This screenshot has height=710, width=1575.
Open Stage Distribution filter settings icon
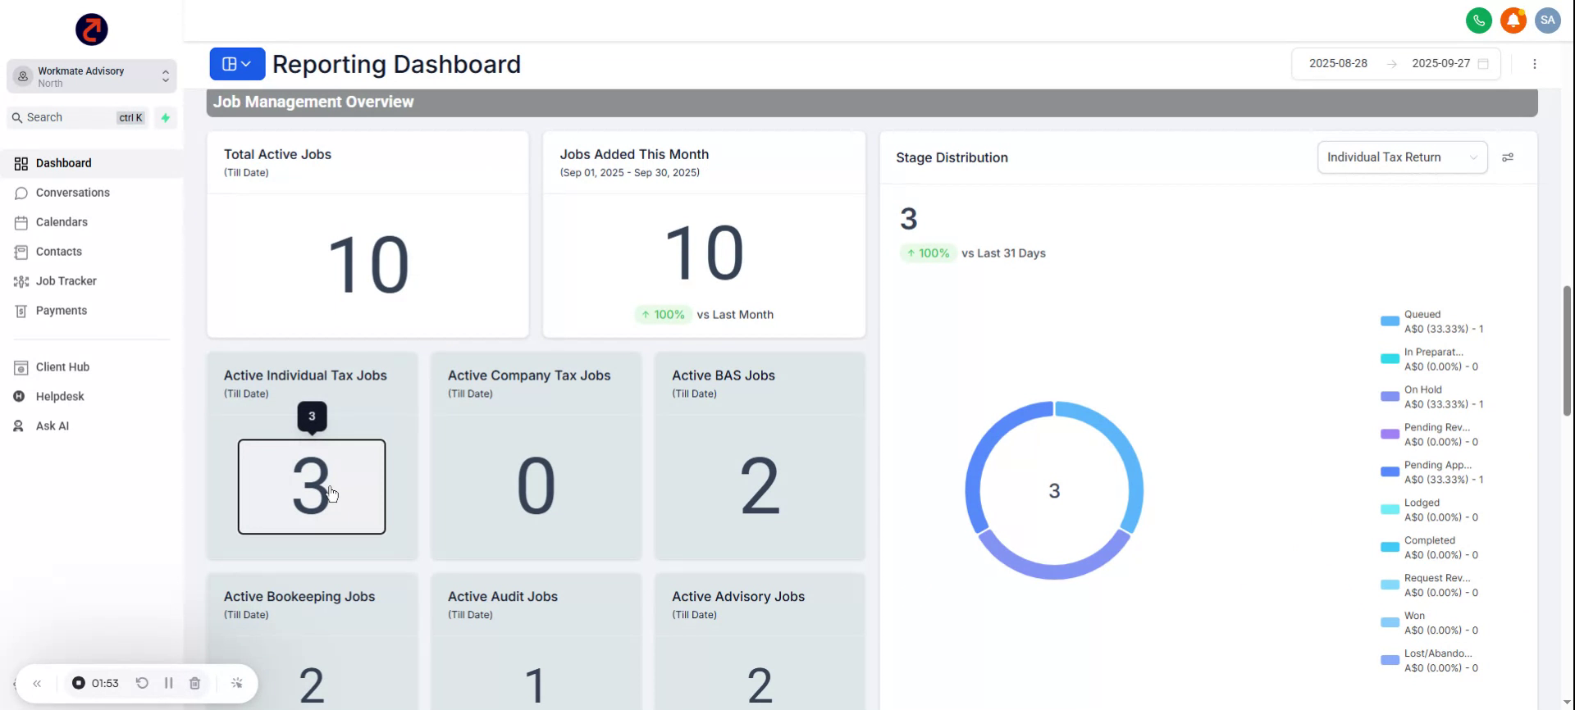pos(1507,157)
